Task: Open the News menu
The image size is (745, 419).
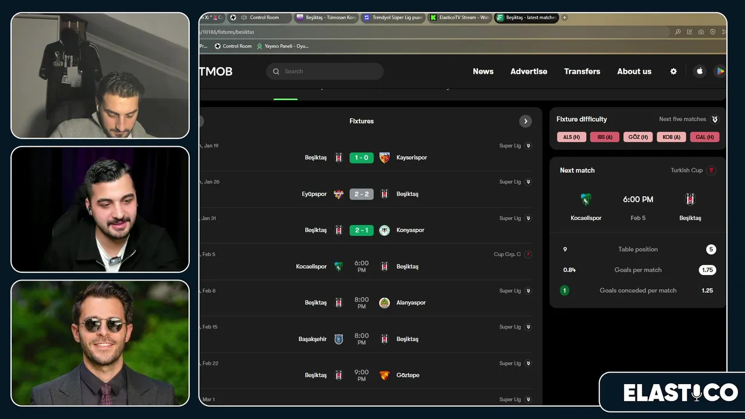Action: click(483, 71)
